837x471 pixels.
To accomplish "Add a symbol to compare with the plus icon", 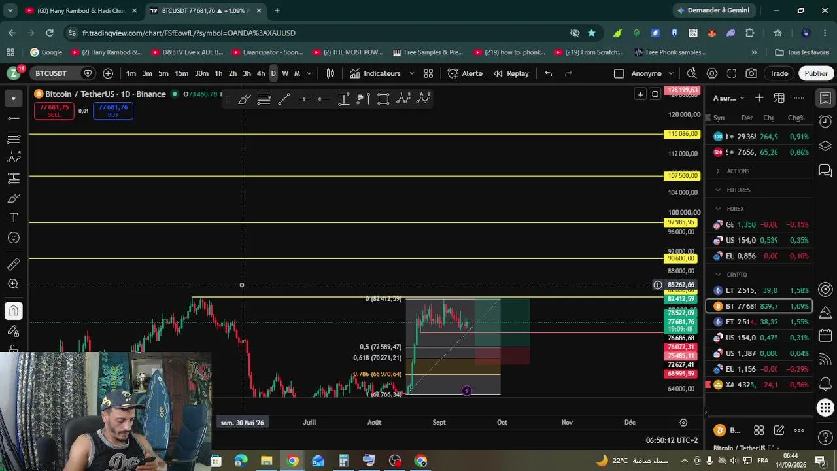I will [108, 73].
